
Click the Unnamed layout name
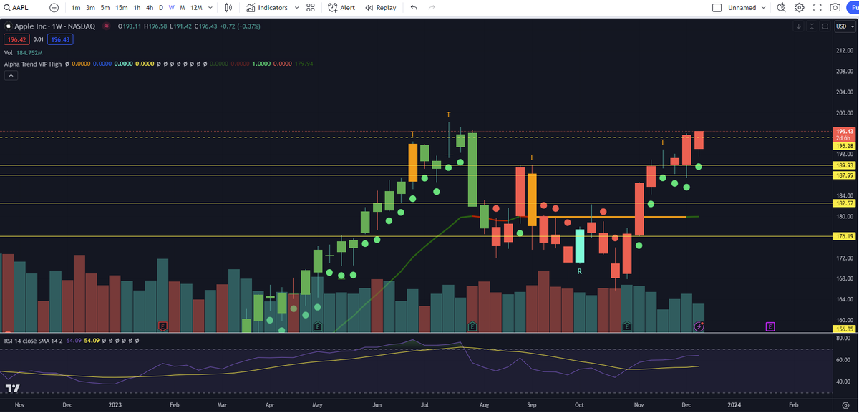[742, 8]
